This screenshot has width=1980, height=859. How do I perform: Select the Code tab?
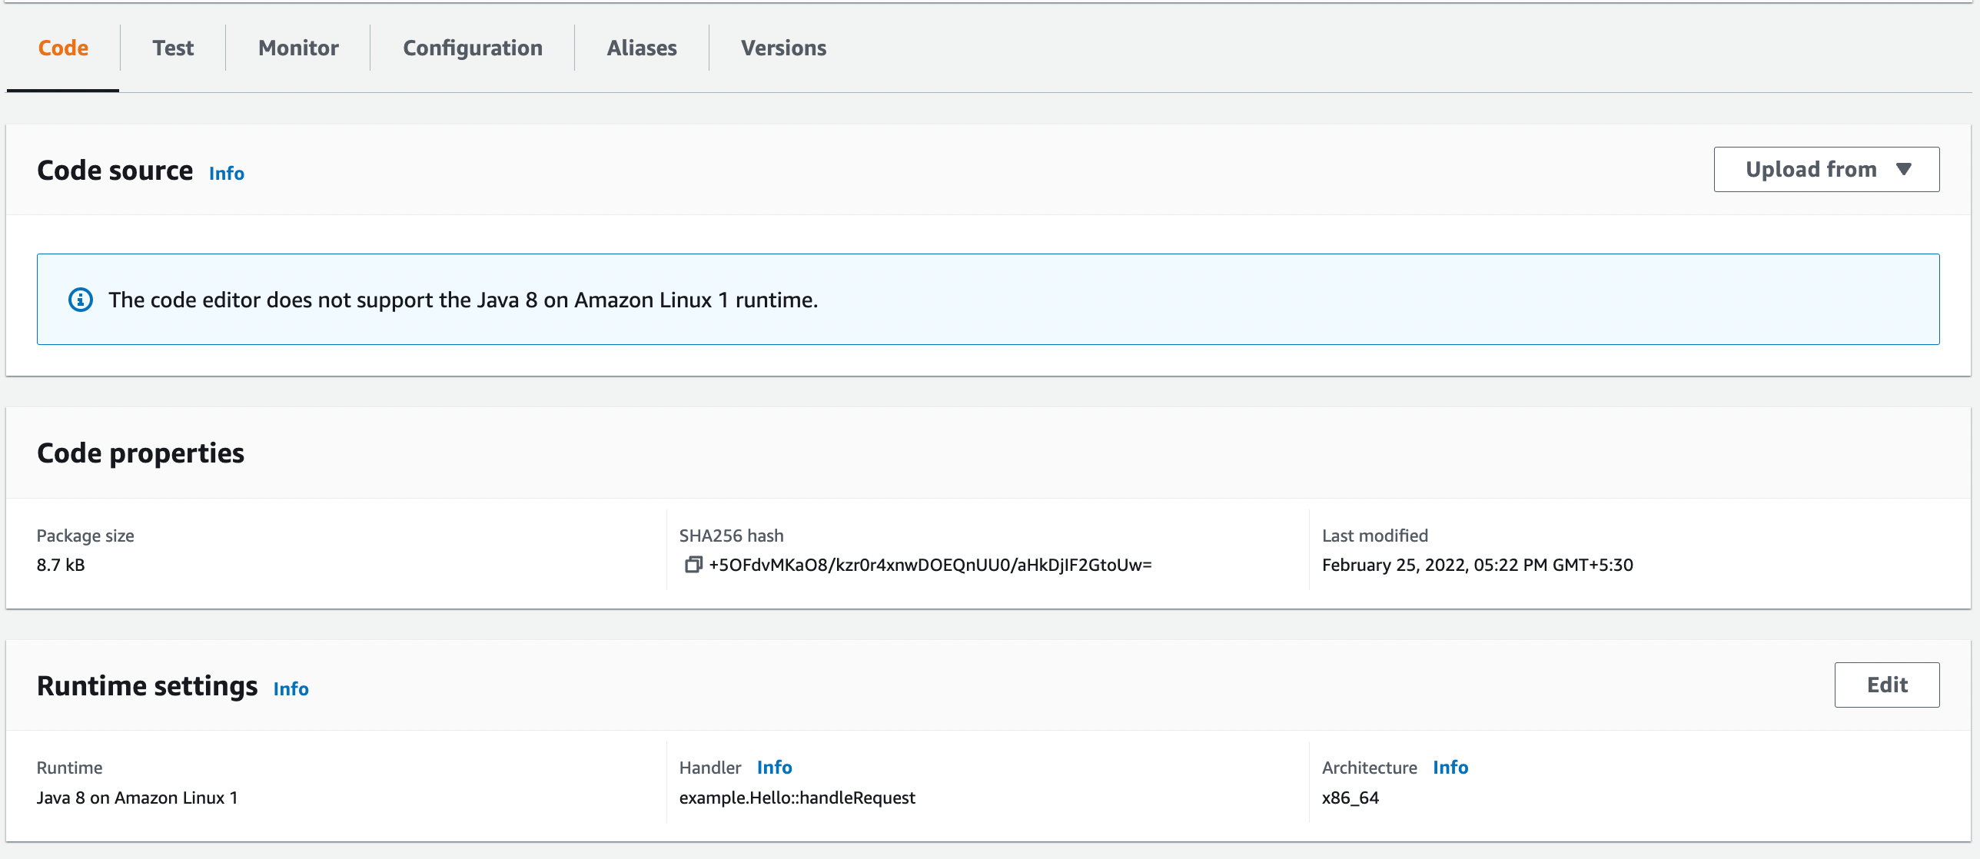[62, 47]
